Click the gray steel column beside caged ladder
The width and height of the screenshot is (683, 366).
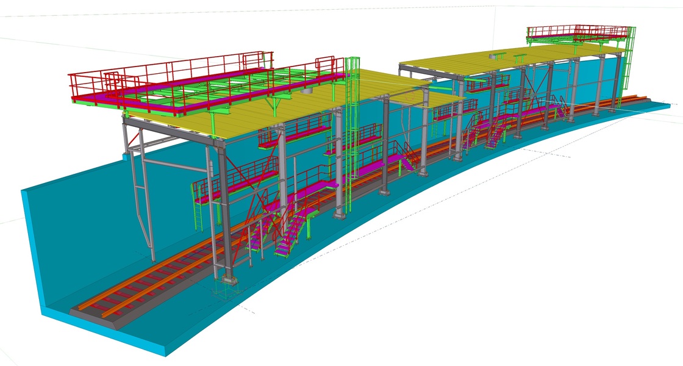point(338,165)
